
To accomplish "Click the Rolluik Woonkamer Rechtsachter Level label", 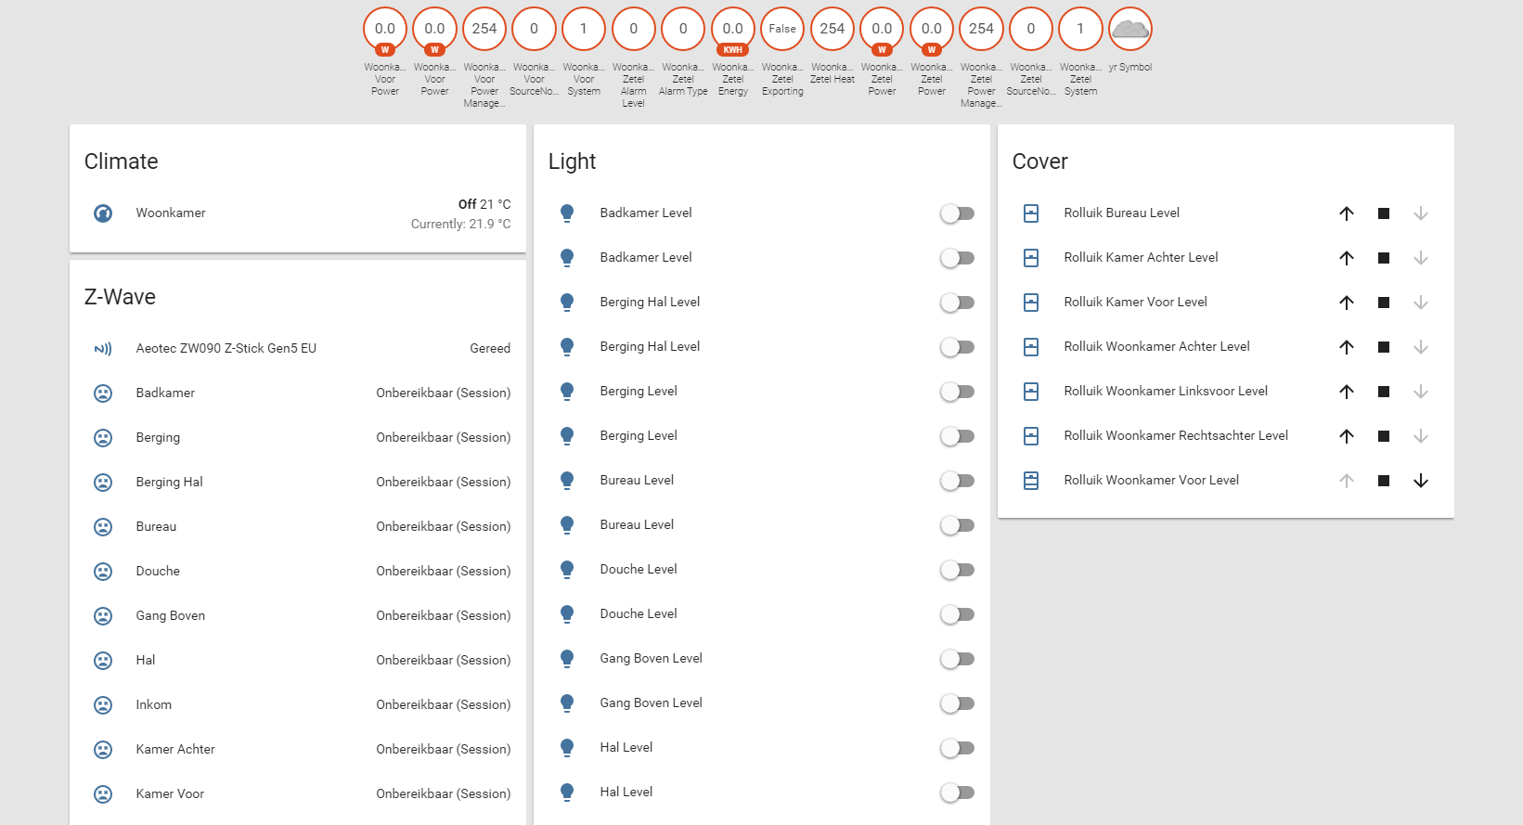I will coord(1175,435).
